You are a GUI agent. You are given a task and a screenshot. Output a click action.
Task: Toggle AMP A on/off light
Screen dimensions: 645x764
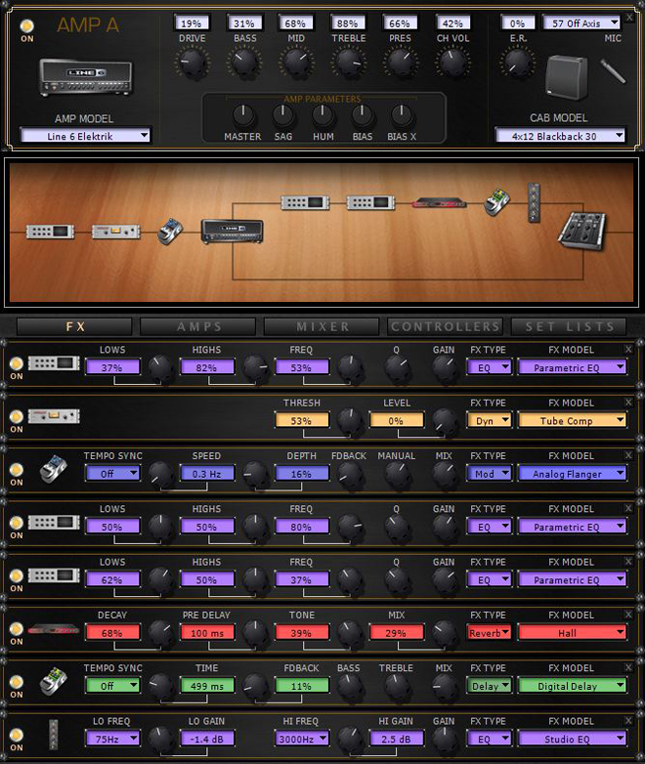(26, 25)
